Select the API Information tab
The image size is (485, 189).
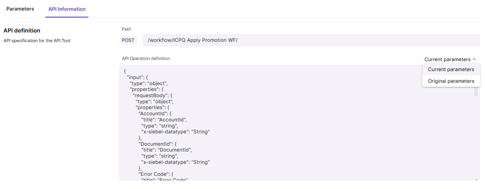(67, 9)
